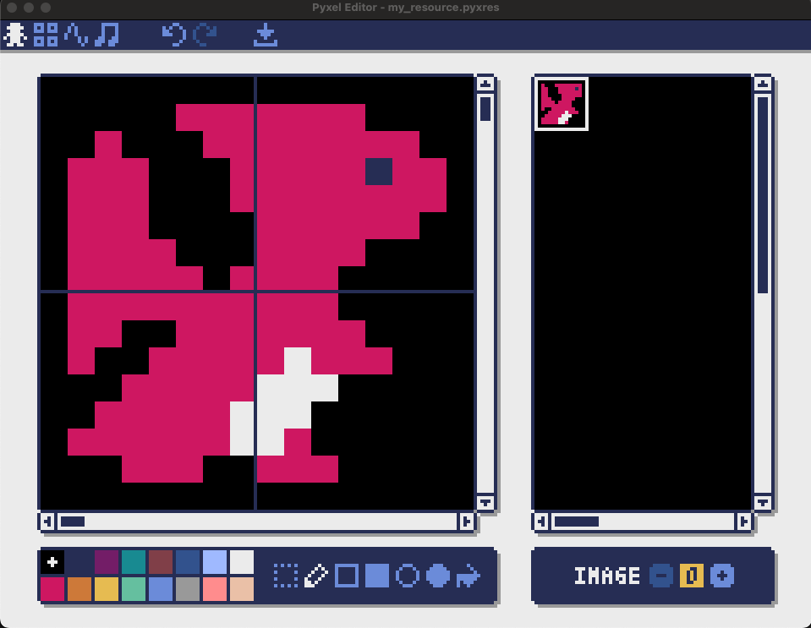Choose the Pencil tool
Image resolution: width=811 pixels, height=628 pixels.
tap(316, 576)
